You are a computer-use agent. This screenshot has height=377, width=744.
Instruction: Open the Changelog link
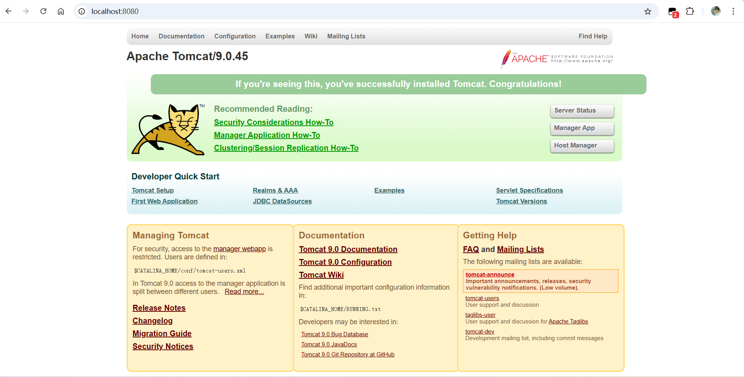(152, 321)
